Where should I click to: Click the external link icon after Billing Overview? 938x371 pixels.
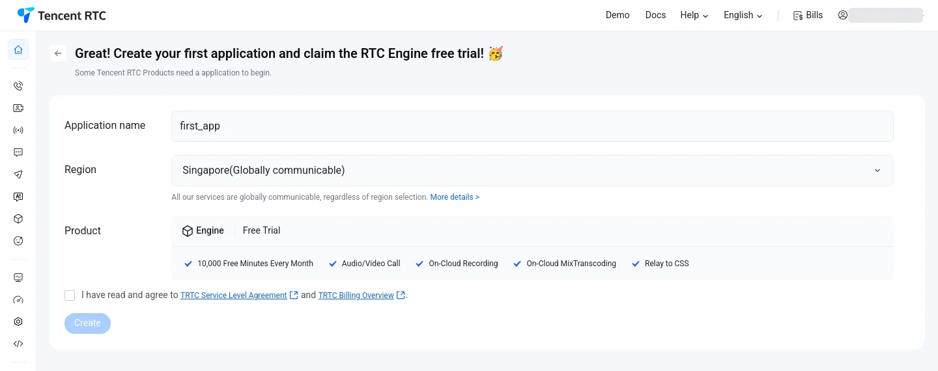(x=401, y=295)
